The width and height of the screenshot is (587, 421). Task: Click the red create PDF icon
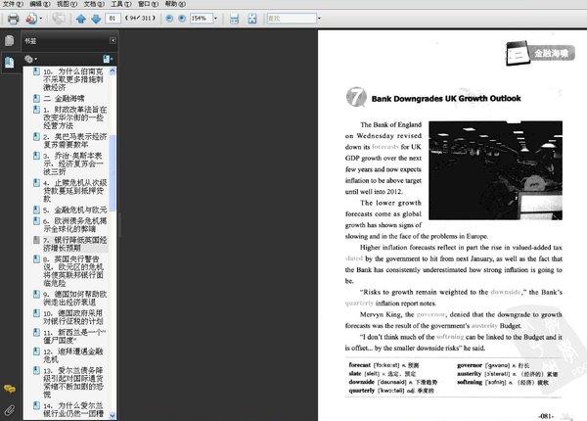tap(31, 19)
